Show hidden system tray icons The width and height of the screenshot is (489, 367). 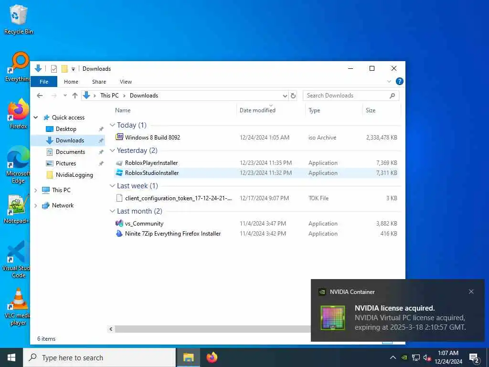(393, 357)
